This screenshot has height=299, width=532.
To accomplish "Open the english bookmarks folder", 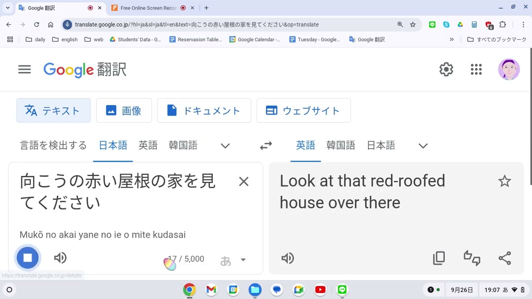I will coord(65,39).
